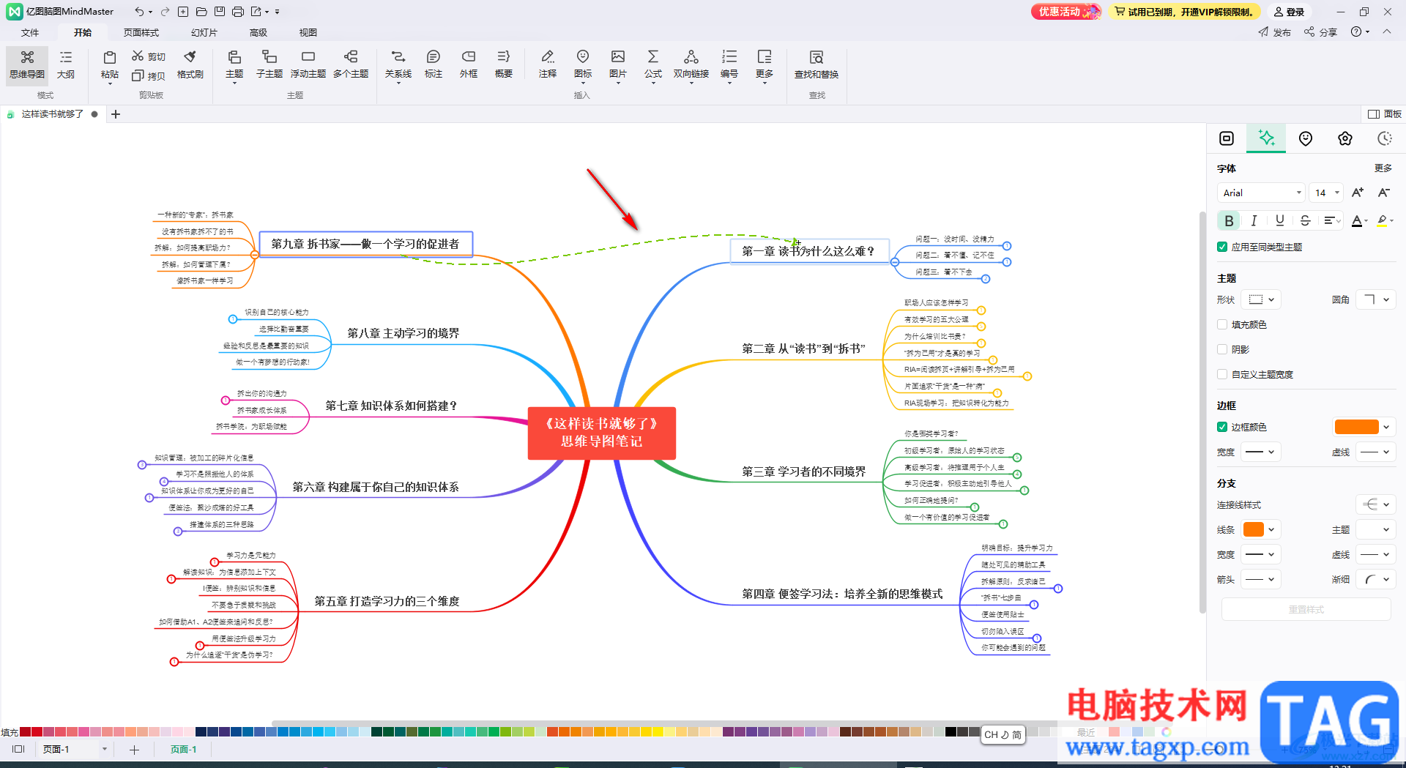Toggle the Panel button

pos(1385,114)
